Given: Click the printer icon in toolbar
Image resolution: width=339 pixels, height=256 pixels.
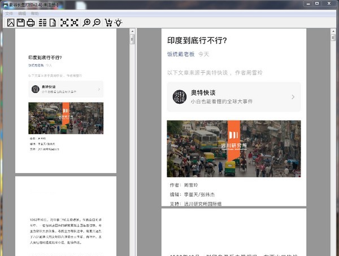Looking at the screenshot, I should [x=31, y=23].
